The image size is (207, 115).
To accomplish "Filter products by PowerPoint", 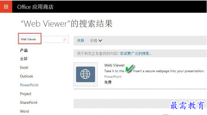I will click(x=29, y=85).
